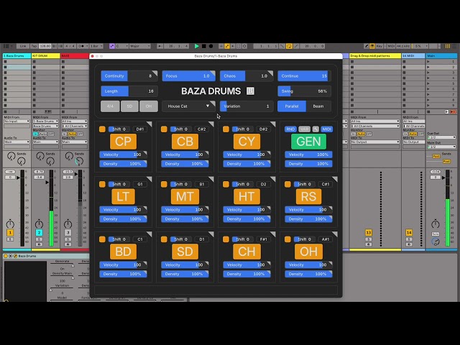Toggle the LT pad enable square

click(x=102, y=184)
